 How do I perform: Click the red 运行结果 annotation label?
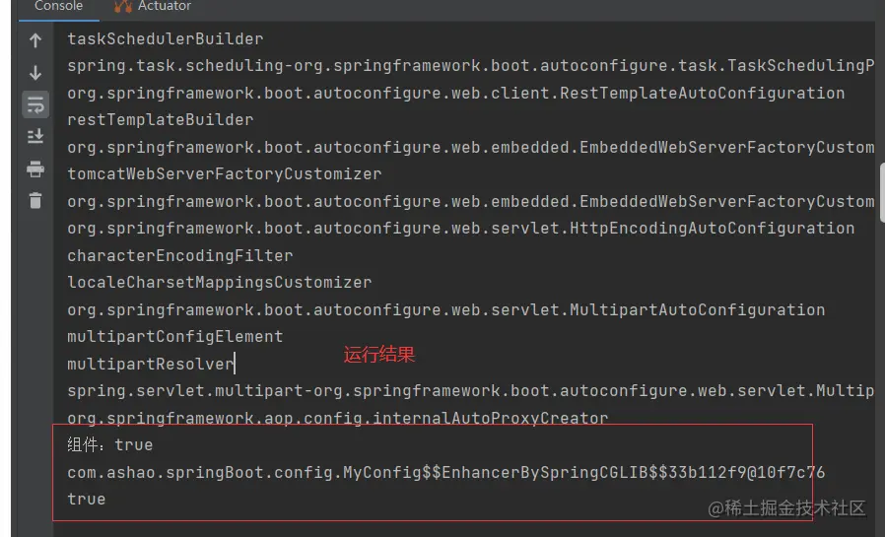click(379, 355)
